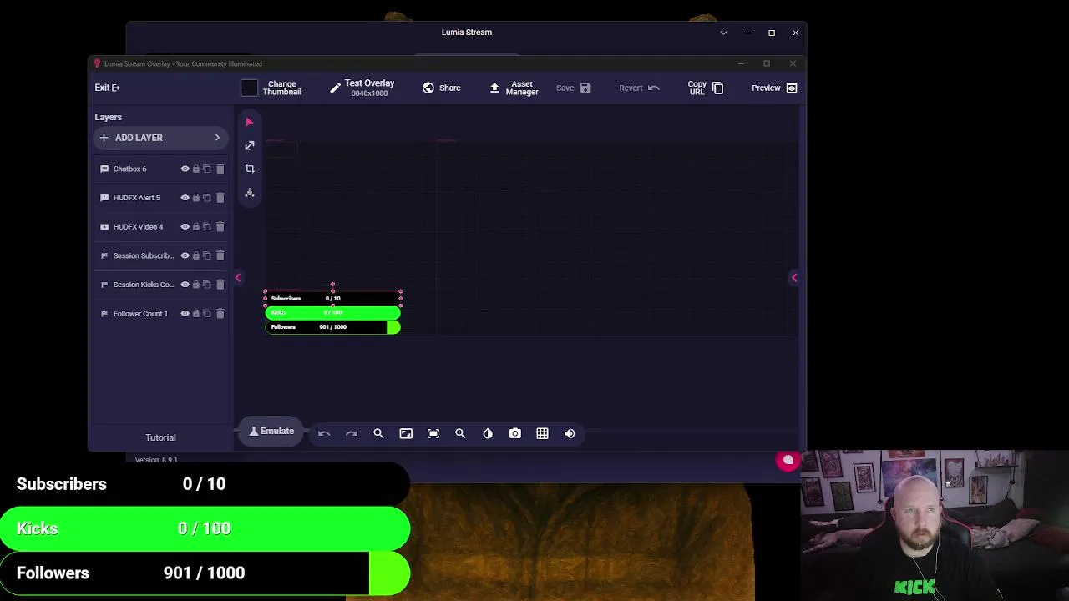Delete the Chatbox 6 layer

click(x=220, y=169)
